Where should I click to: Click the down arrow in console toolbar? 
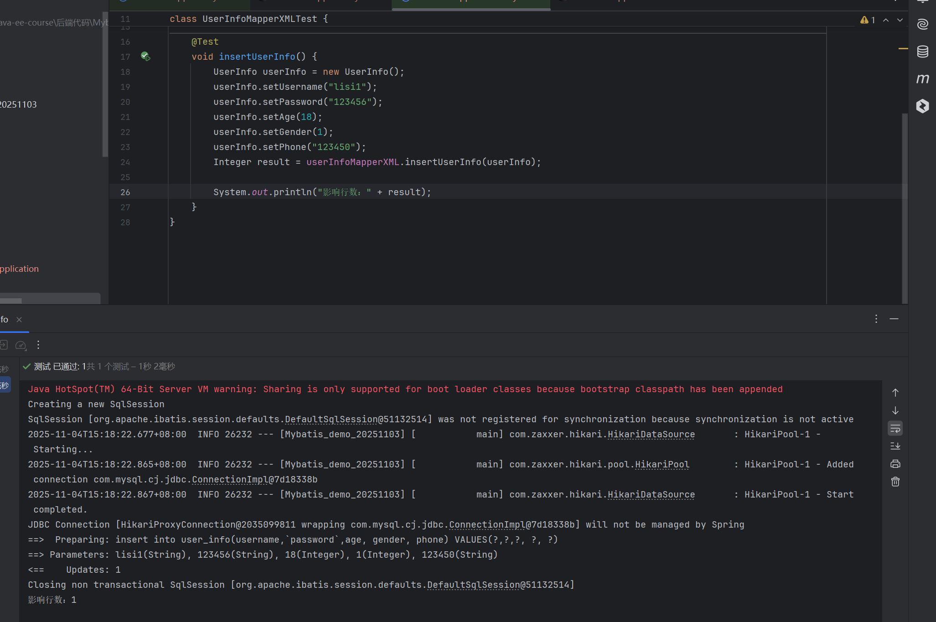895,410
